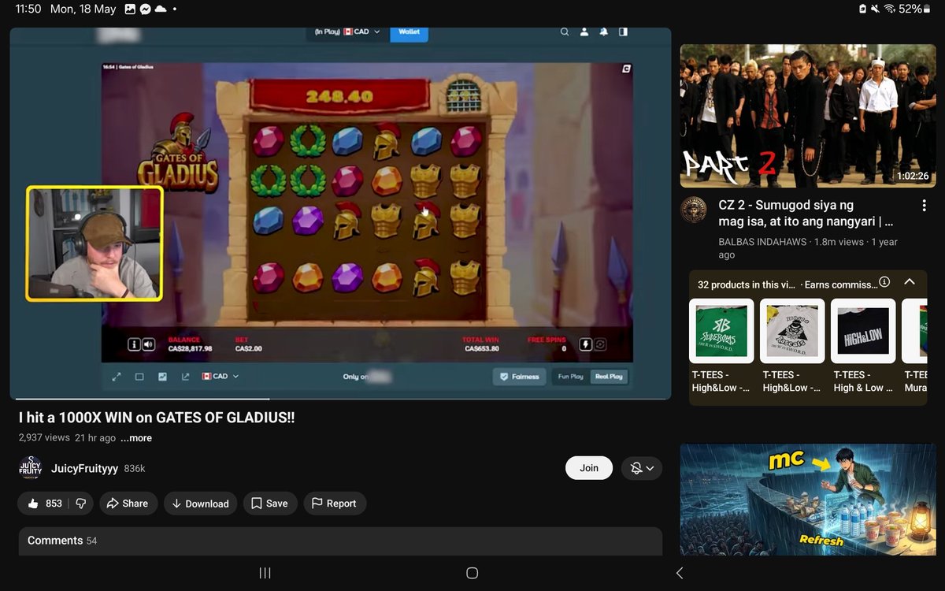This screenshot has height=591, width=945.
Task: Tap the Android back button
Action: click(x=680, y=573)
